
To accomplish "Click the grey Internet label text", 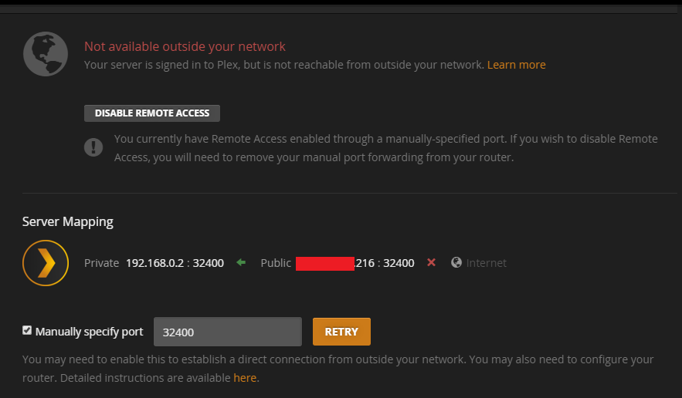I will tap(487, 263).
